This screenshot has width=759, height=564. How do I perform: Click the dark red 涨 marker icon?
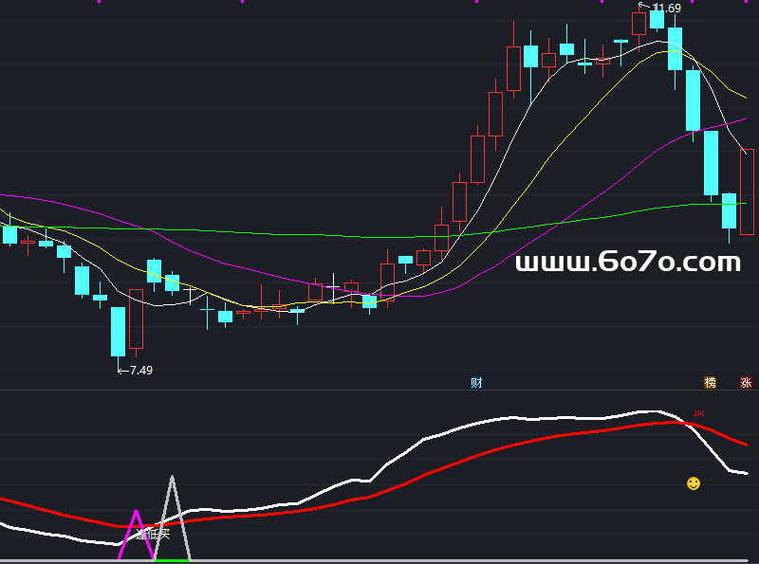(746, 383)
